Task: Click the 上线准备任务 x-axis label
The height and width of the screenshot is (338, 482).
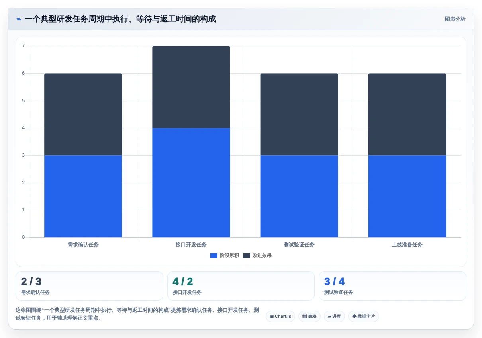Action: tap(407, 245)
